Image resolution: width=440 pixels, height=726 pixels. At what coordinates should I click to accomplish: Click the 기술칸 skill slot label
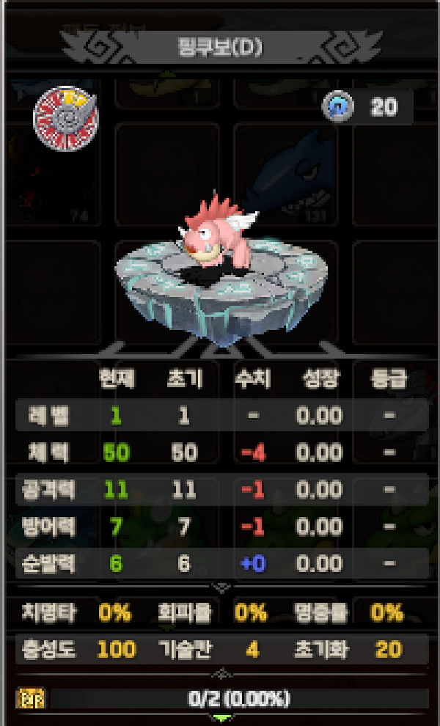[x=186, y=650]
